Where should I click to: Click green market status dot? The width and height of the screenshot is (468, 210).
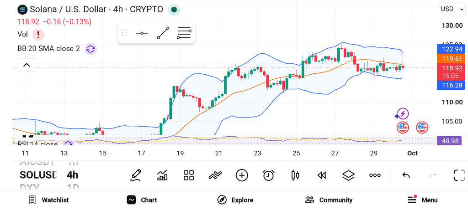[x=174, y=10]
